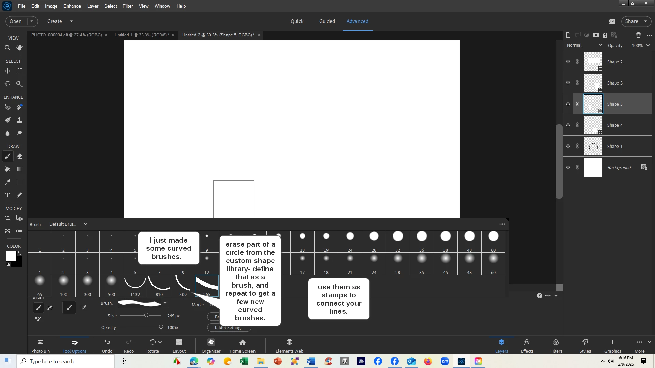655x368 pixels.
Task: Select the Horizontal Type tool
Action: 7,195
